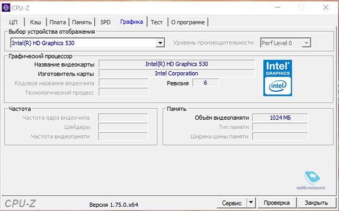Image resolution: width=339 pixels, height=211 pixels.
Task: Minimize the CPU-Z window
Action: click(x=278, y=7)
